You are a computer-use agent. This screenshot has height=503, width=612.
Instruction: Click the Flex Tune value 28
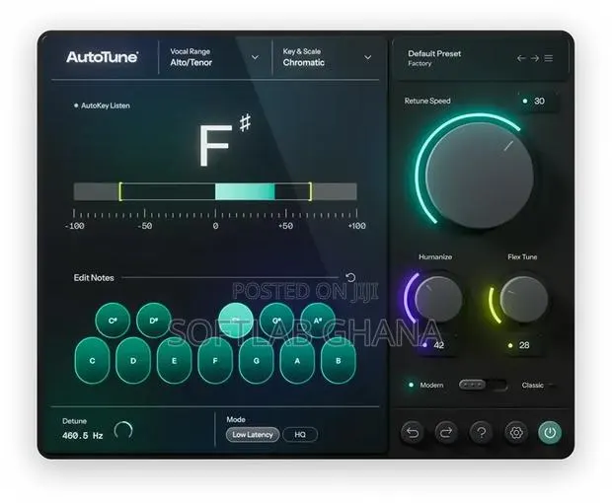tap(524, 345)
